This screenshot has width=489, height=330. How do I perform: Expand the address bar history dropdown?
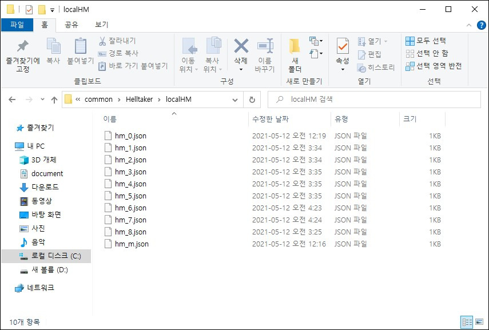pyautogui.click(x=235, y=100)
